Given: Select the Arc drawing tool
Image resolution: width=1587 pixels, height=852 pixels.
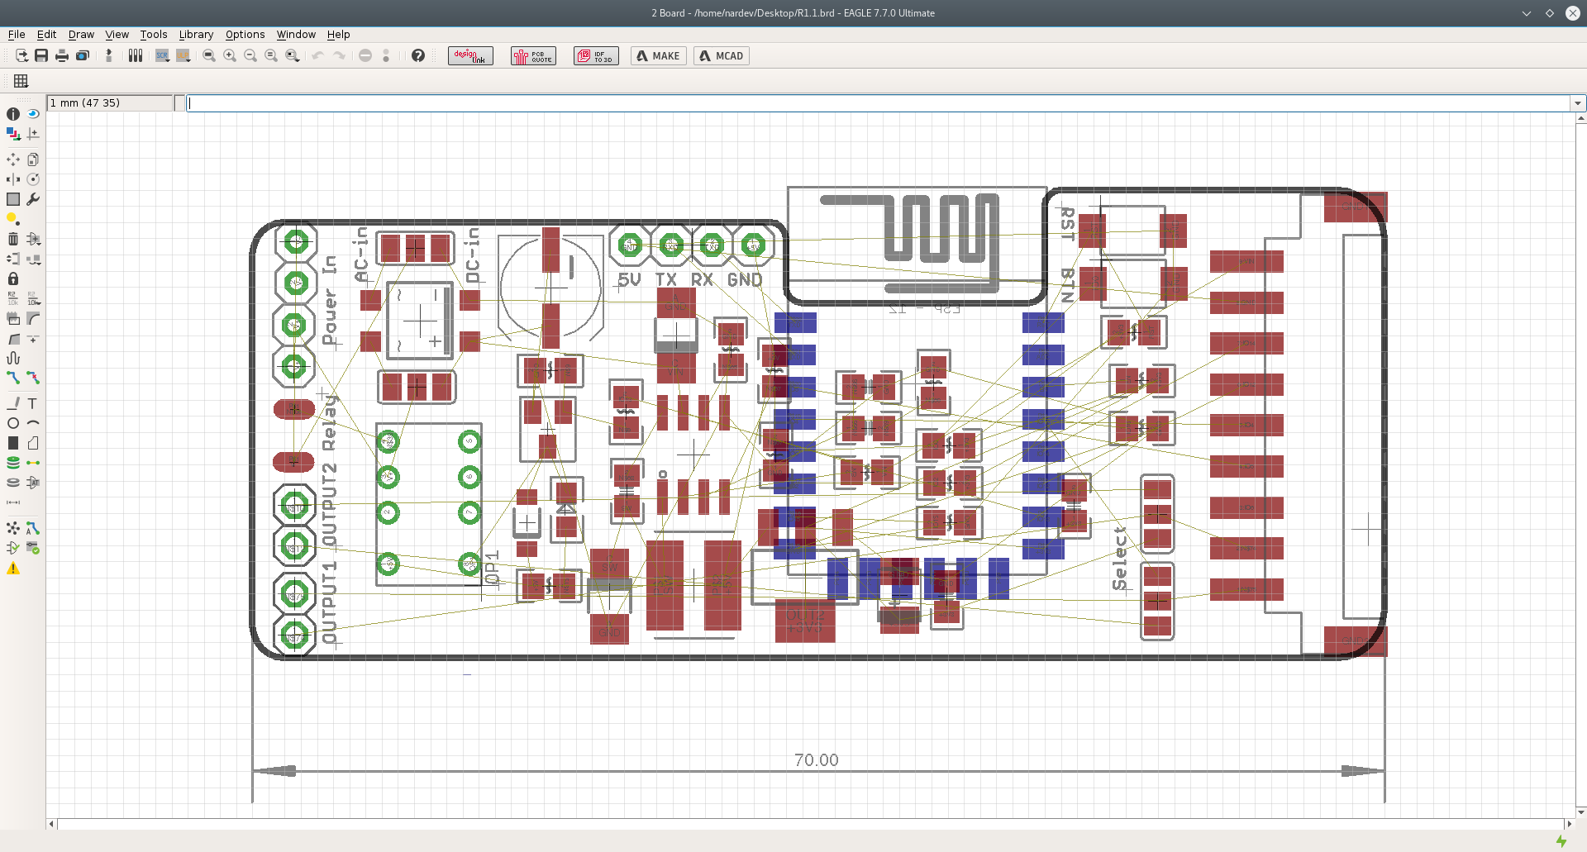Looking at the screenshot, I should point(33,423).
